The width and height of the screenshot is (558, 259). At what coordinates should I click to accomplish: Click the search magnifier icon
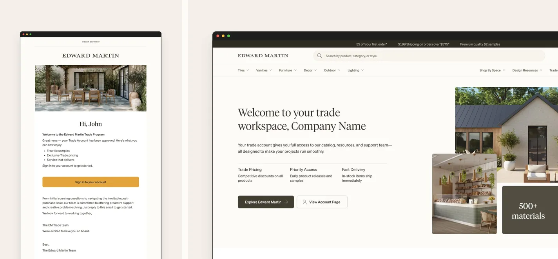319,56
